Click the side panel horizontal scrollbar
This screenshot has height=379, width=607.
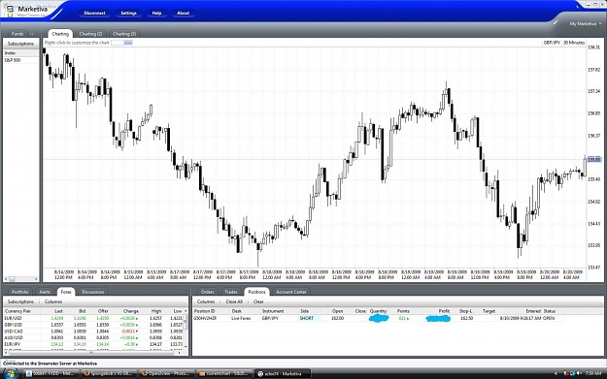pos(21,278)
